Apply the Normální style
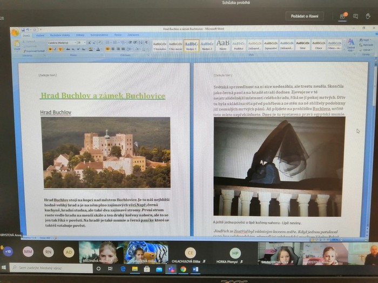This screenshot has width=378, height=283. [160, 45]
